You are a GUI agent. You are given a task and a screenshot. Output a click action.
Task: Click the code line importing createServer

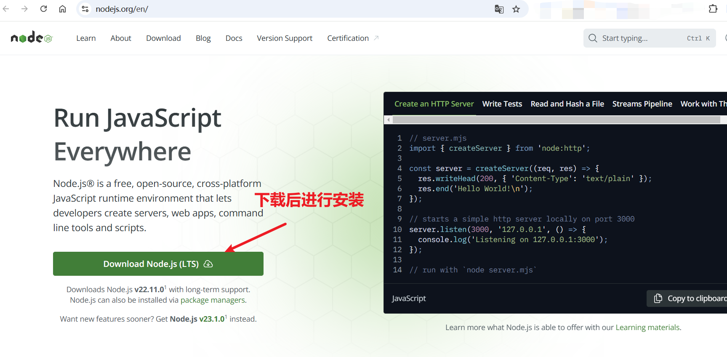pos(499,148)
